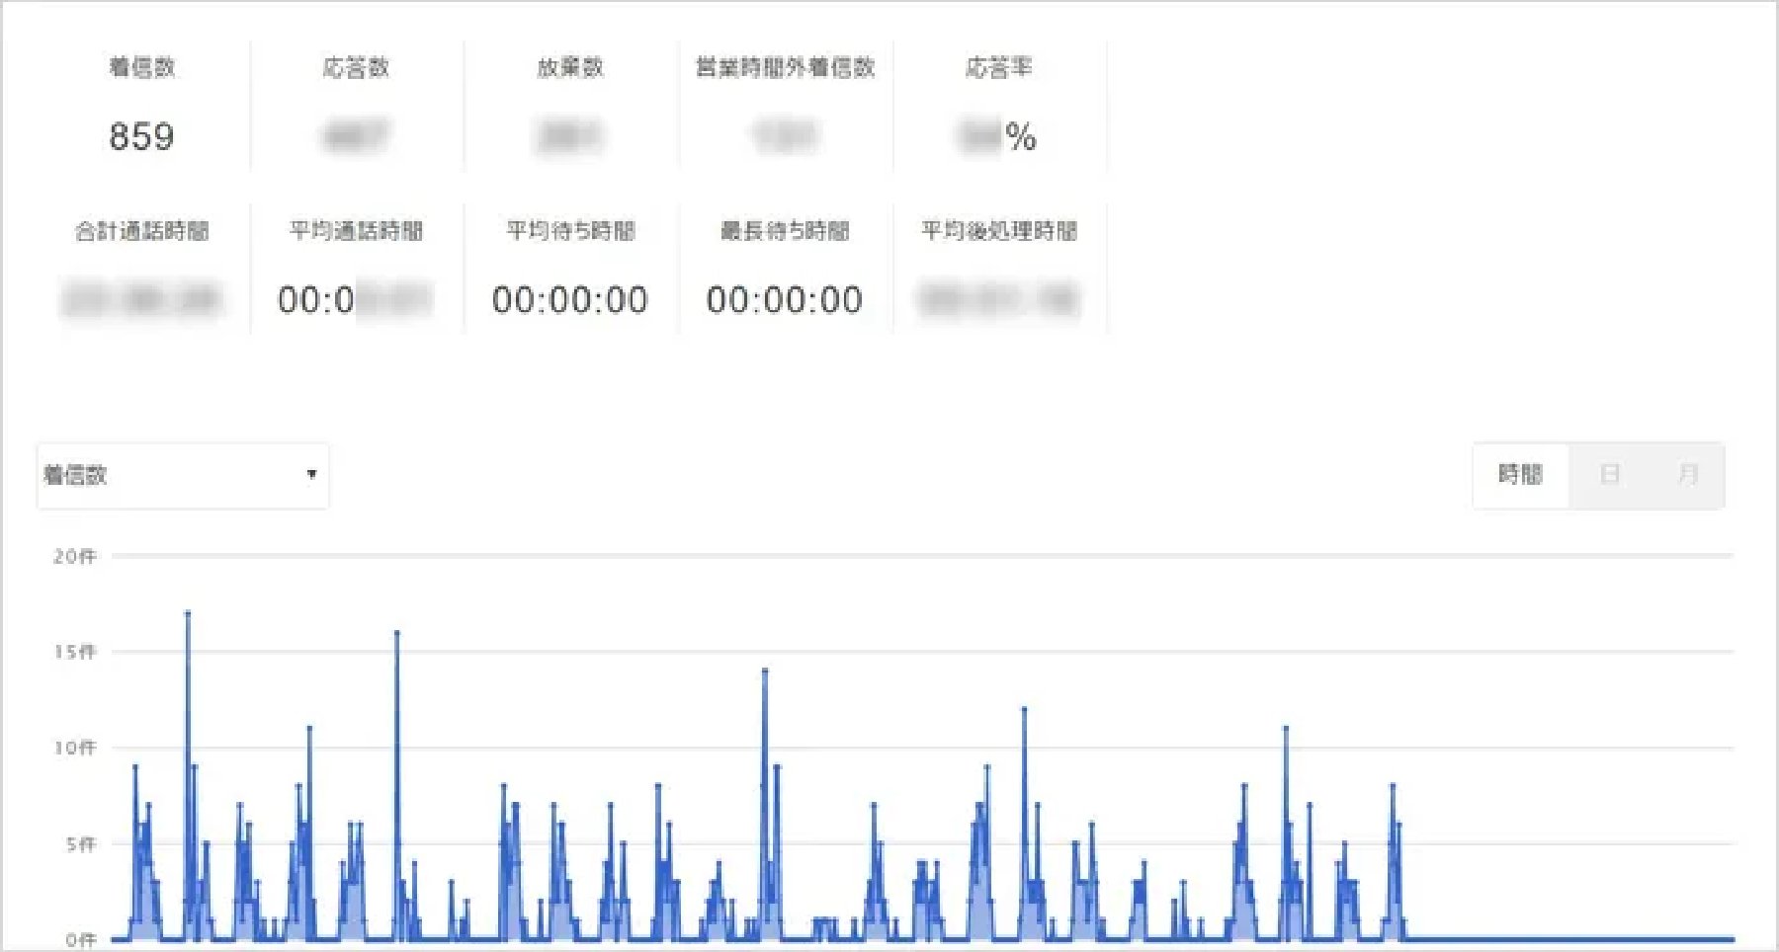Click the 応答数 stat label
1779x952 pixels.
tap(356, 67)
